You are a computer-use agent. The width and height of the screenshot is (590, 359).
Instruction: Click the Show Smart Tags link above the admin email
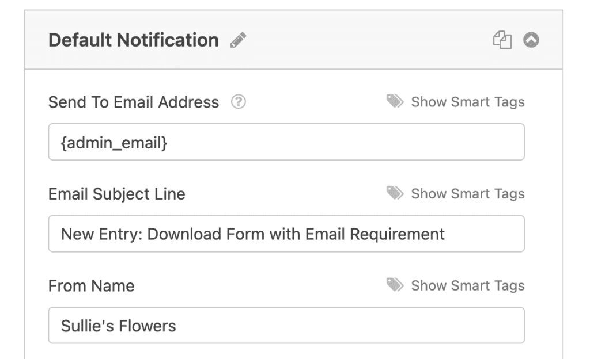pyautogui.click(x=467, y=101)
